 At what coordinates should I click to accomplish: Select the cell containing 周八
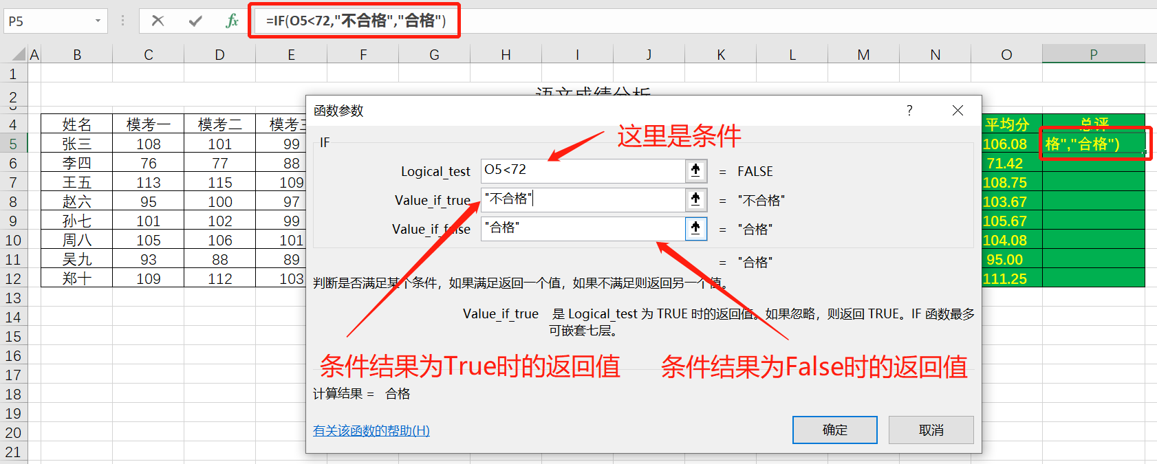[x=77, y=240]
